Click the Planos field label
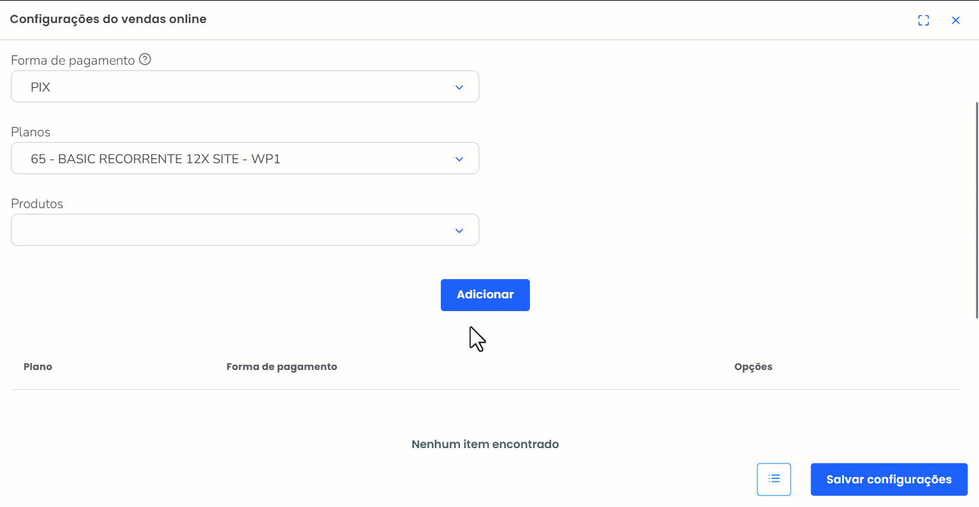The image size is (979, 507). (31, 132)
